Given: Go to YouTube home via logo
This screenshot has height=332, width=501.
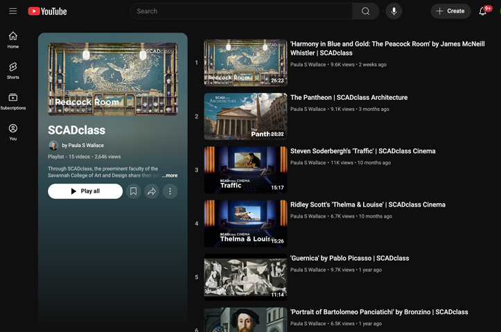Looking at the screenshot, I should (47, 11).
